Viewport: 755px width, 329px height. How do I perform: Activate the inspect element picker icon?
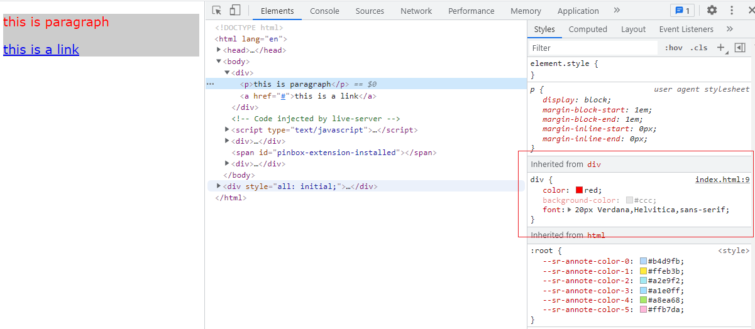217,10
